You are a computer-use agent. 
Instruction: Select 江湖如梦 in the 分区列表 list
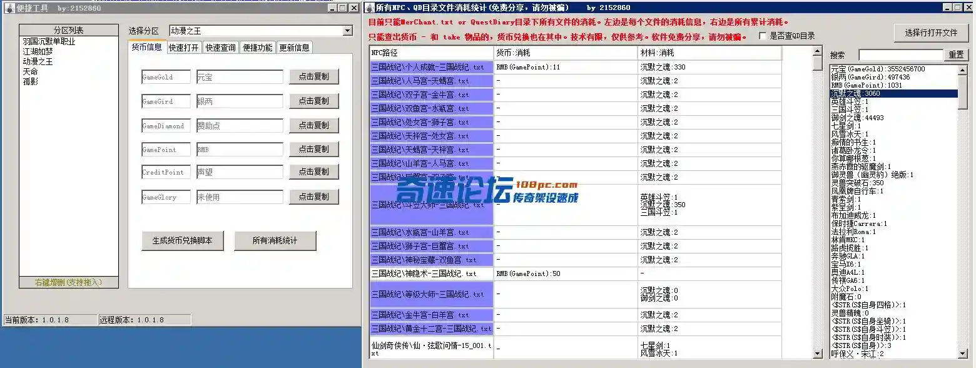(38, 51)
